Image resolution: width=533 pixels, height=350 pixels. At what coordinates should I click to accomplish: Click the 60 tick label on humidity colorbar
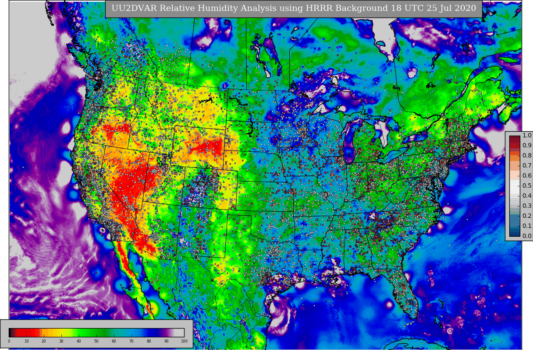(114, 341)
